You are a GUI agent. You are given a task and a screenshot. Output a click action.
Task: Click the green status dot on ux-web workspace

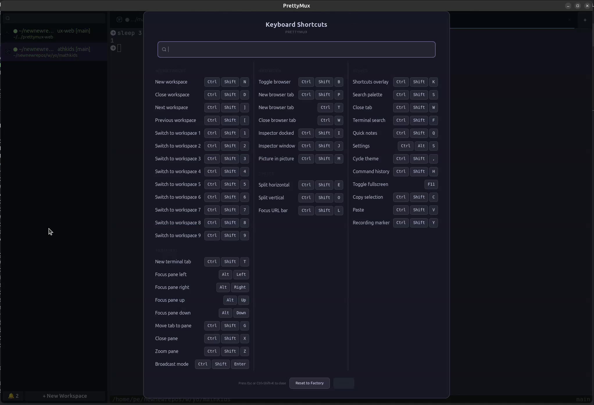click(x=15, y=31)
